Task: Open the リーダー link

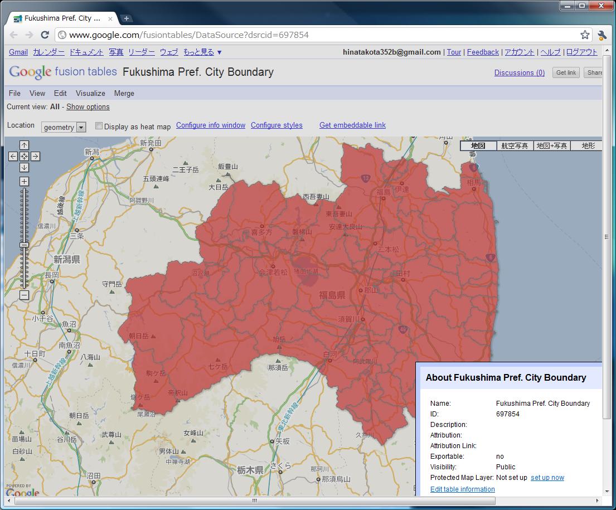Action: (x=142, y=52)
